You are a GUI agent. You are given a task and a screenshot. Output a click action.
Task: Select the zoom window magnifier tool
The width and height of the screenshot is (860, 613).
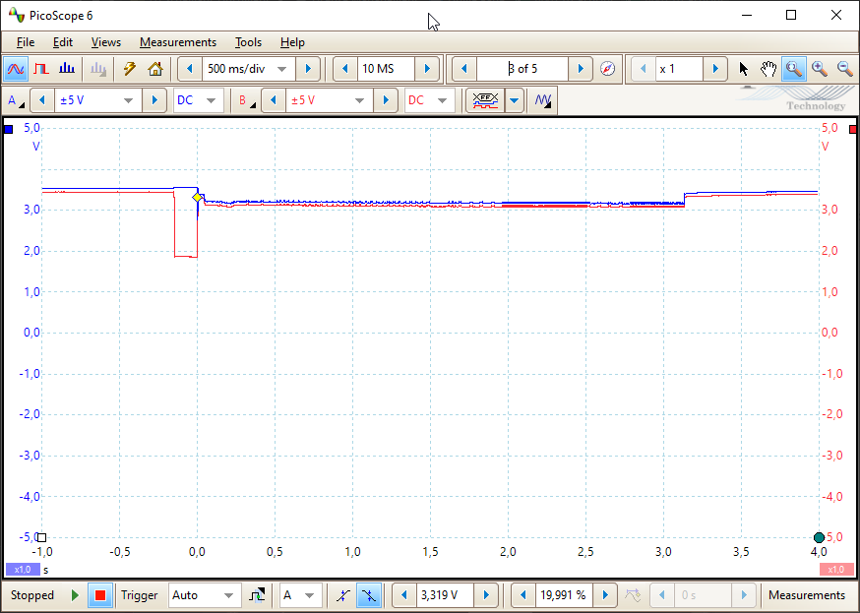pos(794,69)
